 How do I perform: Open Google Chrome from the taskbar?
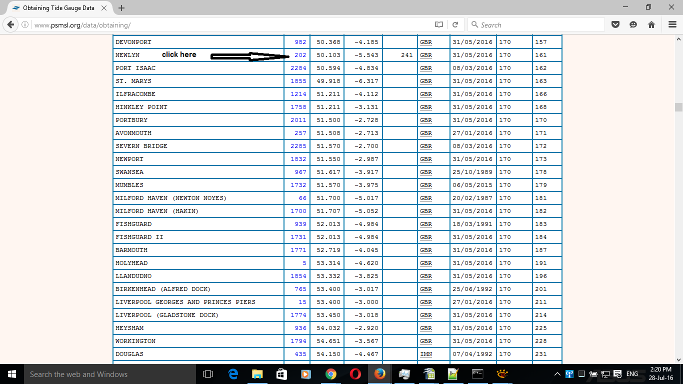click(330, 374)
